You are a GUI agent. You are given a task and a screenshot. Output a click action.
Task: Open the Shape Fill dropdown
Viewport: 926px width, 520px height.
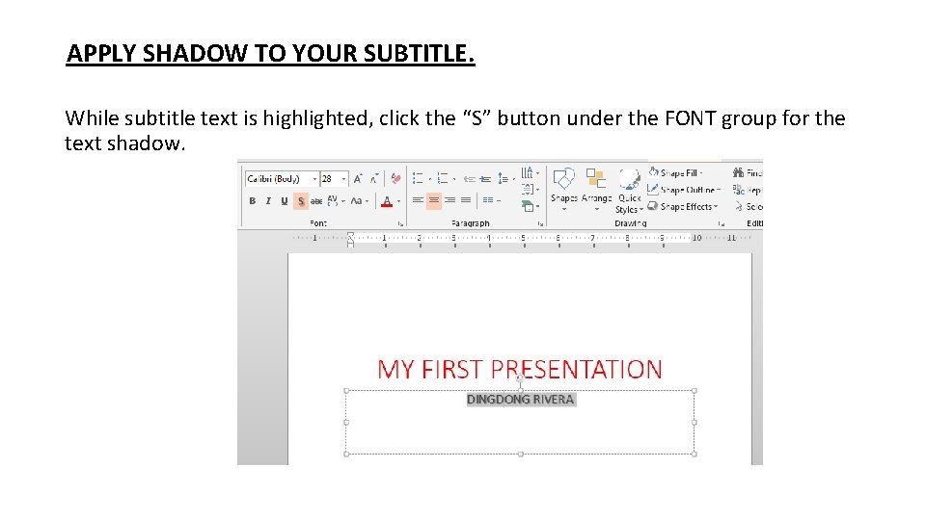(675, 172)
